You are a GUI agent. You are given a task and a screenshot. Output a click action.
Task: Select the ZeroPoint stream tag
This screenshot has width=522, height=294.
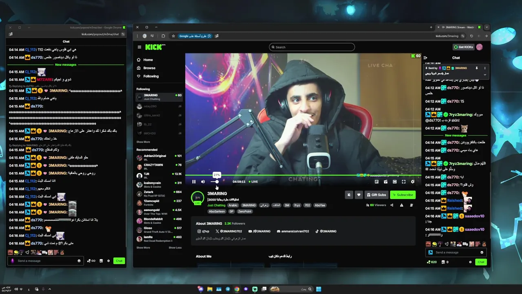(x=245, y=212)
